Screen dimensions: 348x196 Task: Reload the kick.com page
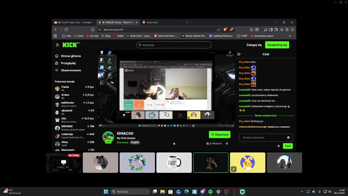pos(66,30)
